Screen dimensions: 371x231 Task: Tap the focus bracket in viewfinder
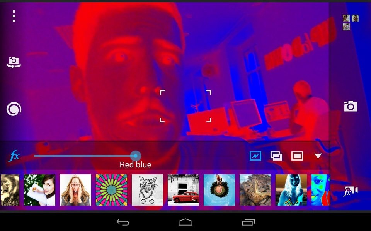coord(185,106)
